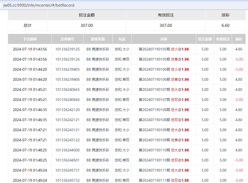Click game type cell of order 101336245731
248x183 pixels.
[x=98, y=170]
